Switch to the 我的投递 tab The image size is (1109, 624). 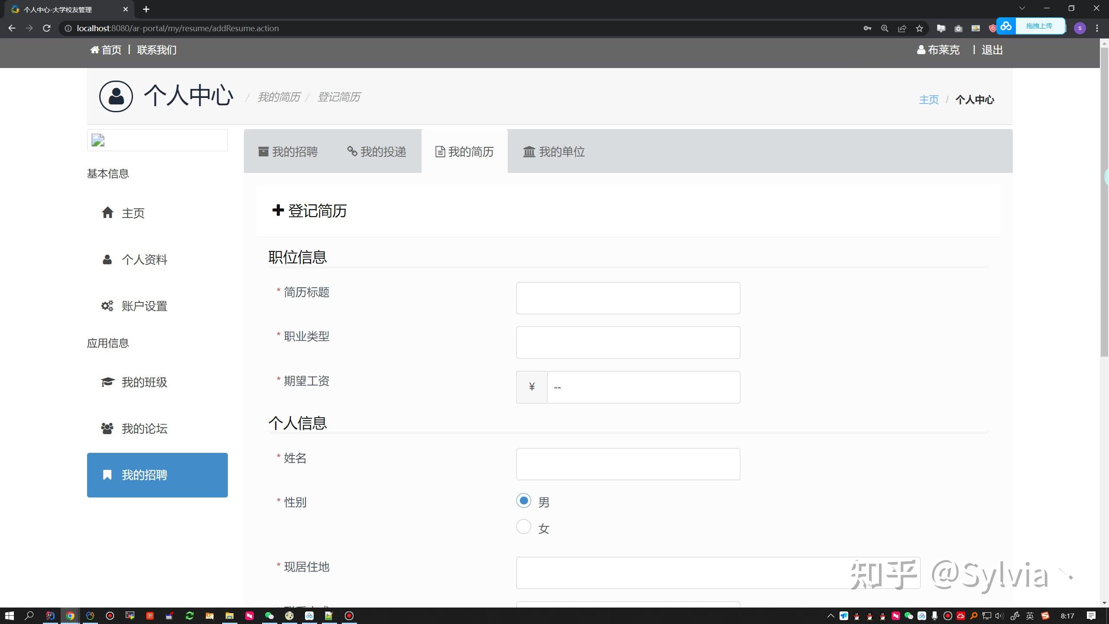[x=376, y=152]
